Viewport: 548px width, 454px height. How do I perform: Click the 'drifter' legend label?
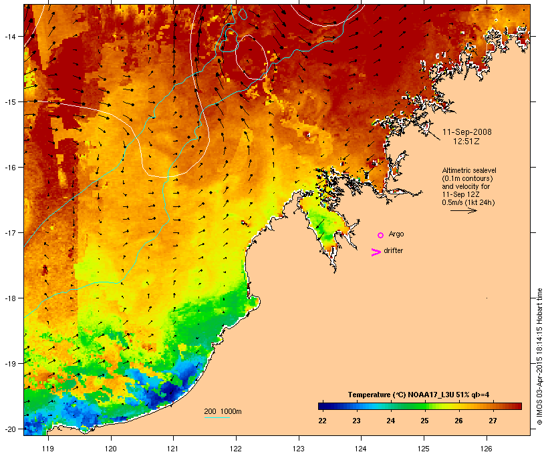[393, 250]
